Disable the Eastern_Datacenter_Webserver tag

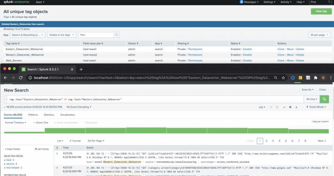tap(247, 49)
